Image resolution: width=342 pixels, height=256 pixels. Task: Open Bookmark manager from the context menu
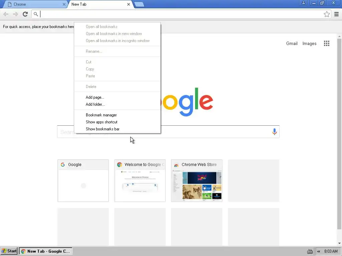(x=117, y=115)
